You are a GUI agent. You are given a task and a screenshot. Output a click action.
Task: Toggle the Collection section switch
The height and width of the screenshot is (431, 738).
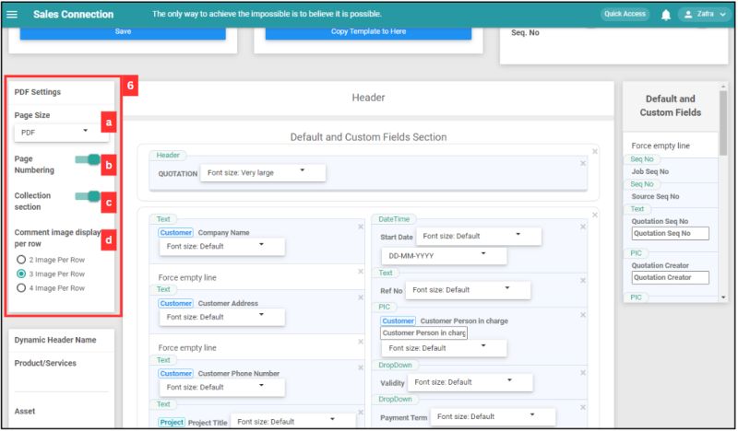88,196
